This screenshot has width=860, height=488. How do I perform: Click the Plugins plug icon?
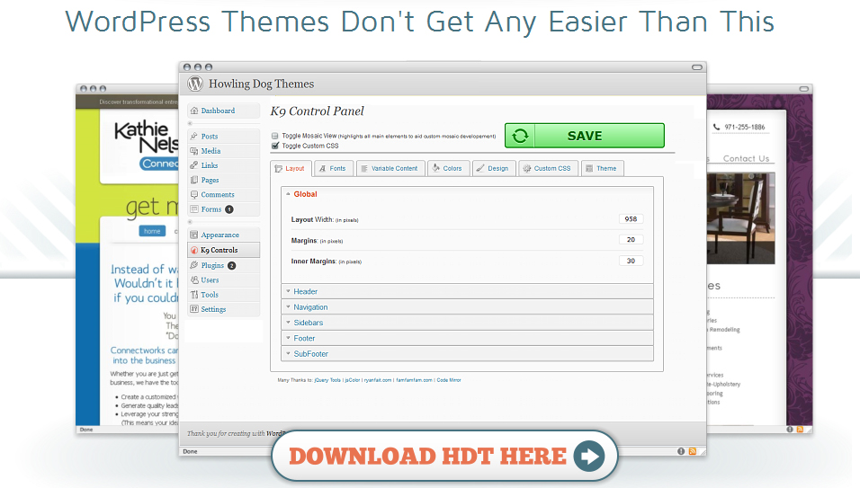[x=194, y=265]
